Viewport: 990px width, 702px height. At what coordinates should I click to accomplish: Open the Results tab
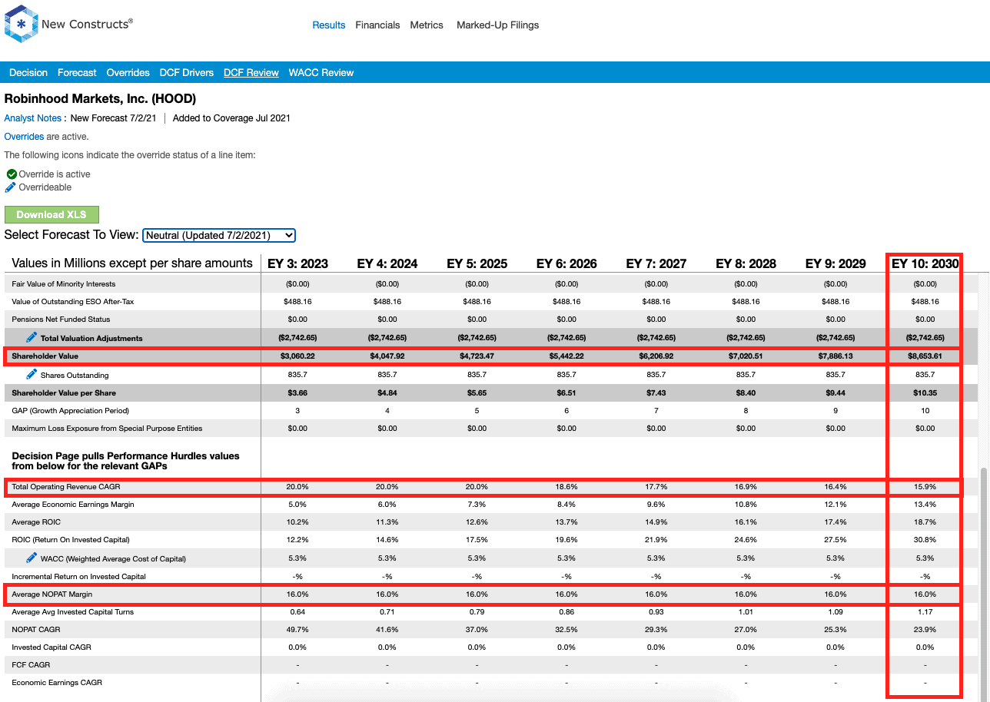pos(329,25)
